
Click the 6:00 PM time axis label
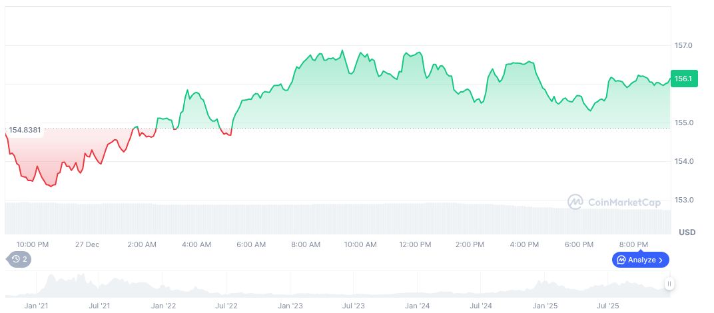[x=579, y=244]
